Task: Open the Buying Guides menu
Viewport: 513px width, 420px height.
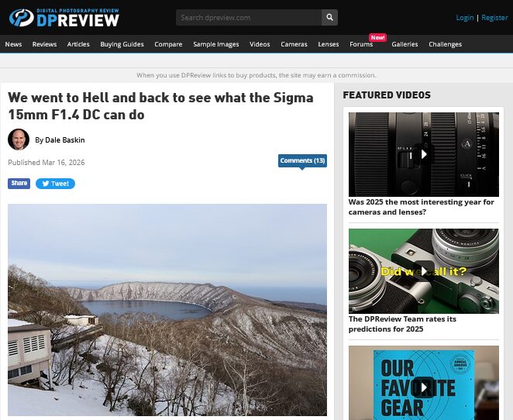Action: [122, 44]
